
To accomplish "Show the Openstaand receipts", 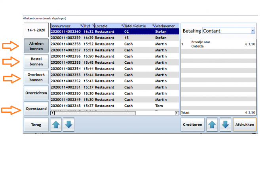I will coord(36,108).
